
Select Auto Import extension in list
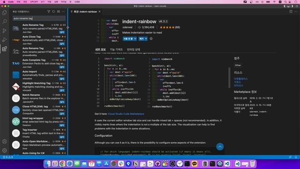click(39, 75)
